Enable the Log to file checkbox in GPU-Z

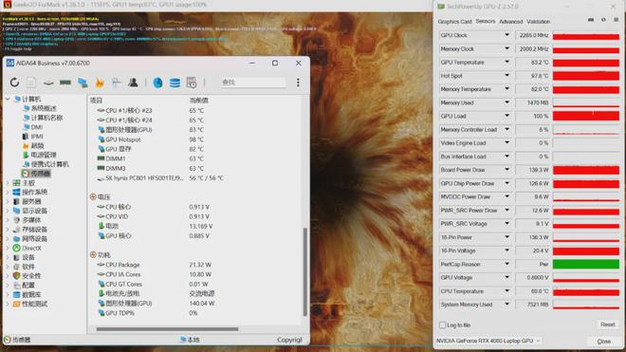[442, 325]
